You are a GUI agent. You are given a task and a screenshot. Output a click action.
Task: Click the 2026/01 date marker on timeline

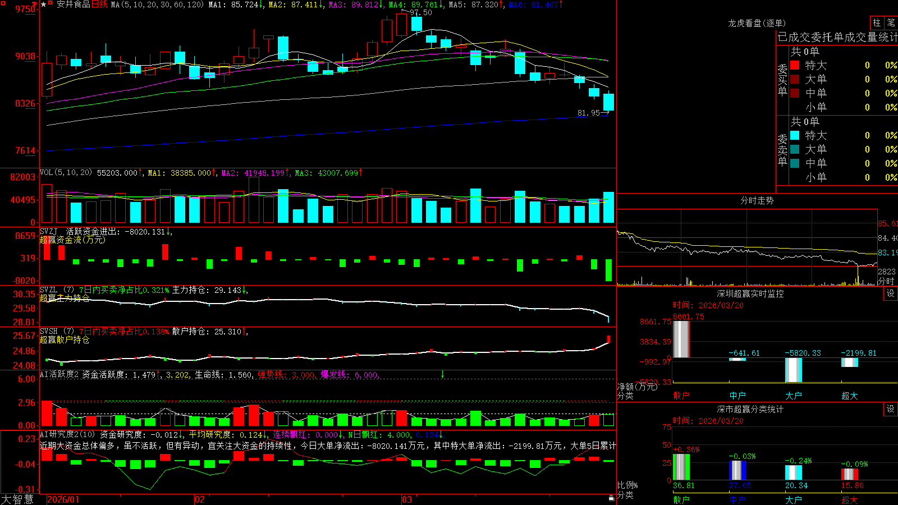click(63, 499)
